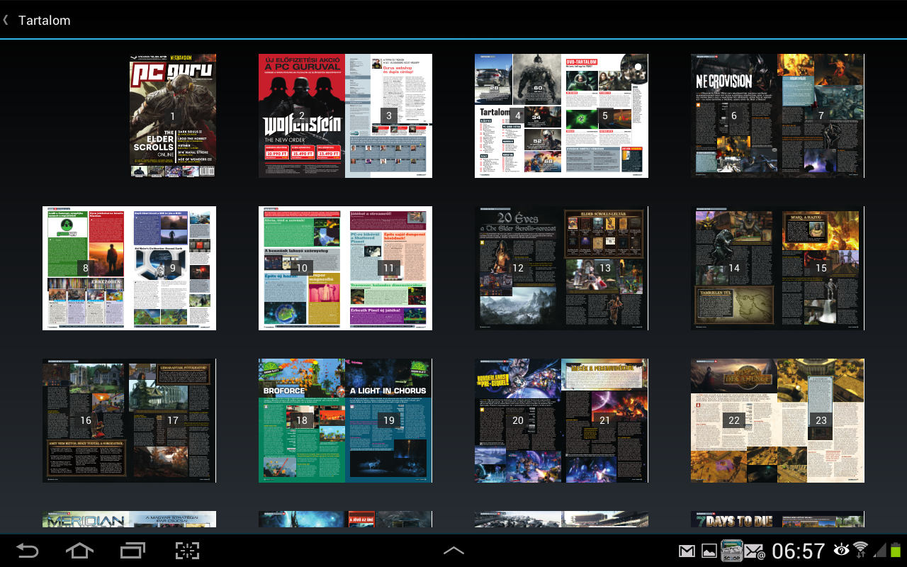Expand the bottom bar up-chevron
Viewport: 907px width, 567px height.
pos(453,550)
